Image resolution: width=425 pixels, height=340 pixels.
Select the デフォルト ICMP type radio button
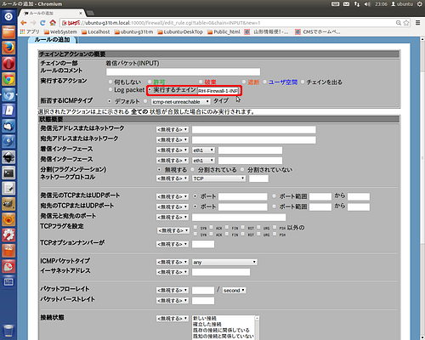pos(110,101)
